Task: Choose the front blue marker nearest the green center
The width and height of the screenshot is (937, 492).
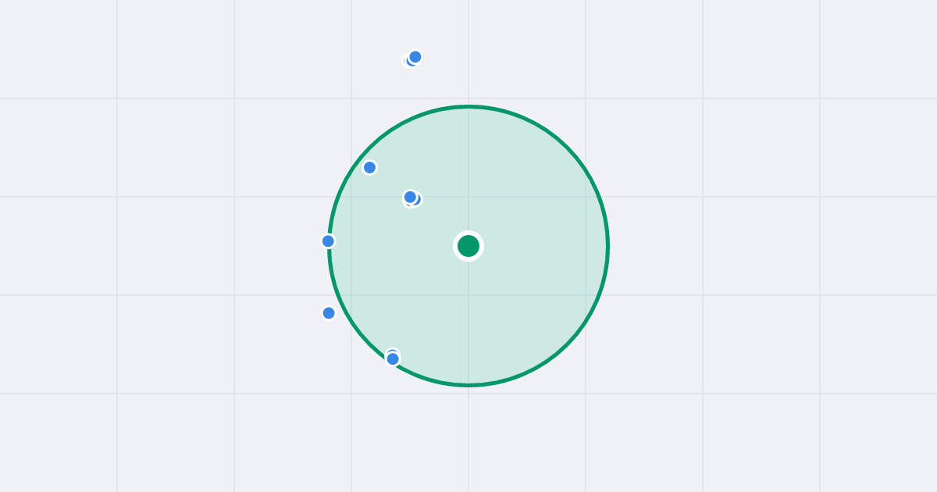Action: point(410,197)
